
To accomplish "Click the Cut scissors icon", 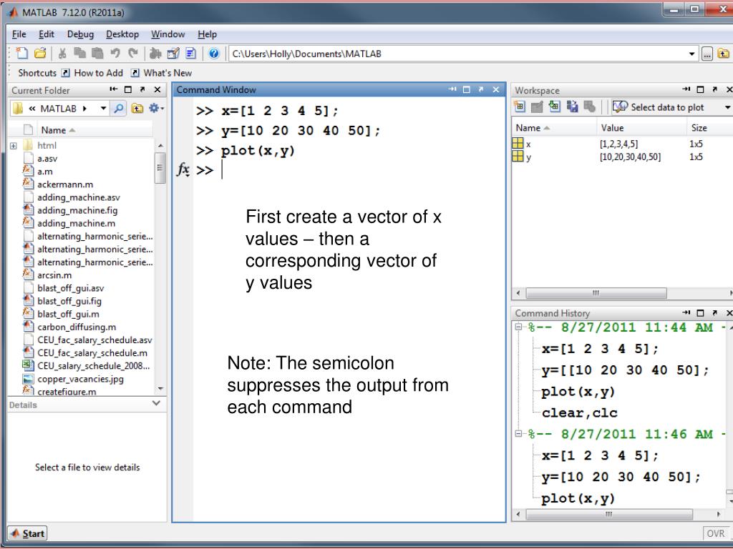I will [x=62, y=54].
